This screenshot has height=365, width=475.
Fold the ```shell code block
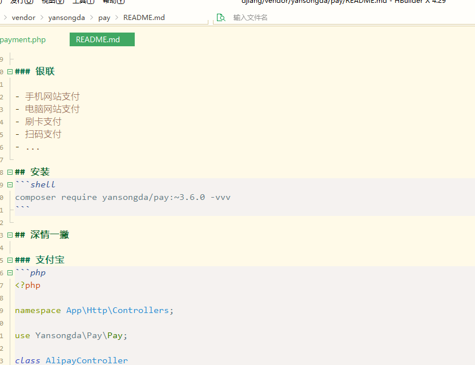pyautogui.click(x=10, y=184)
